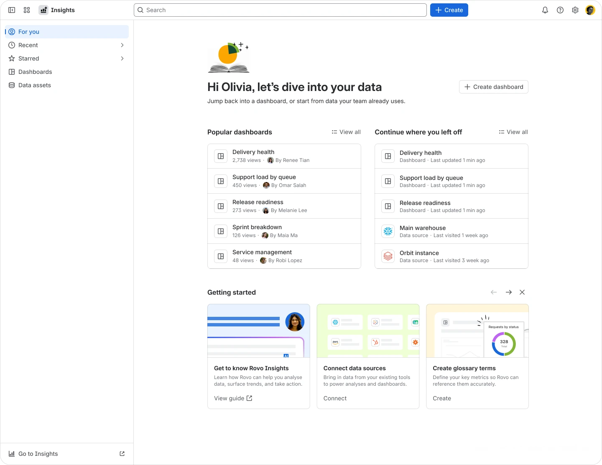Open the settings gear icon

pyautogui.click(x=575, y=10)
